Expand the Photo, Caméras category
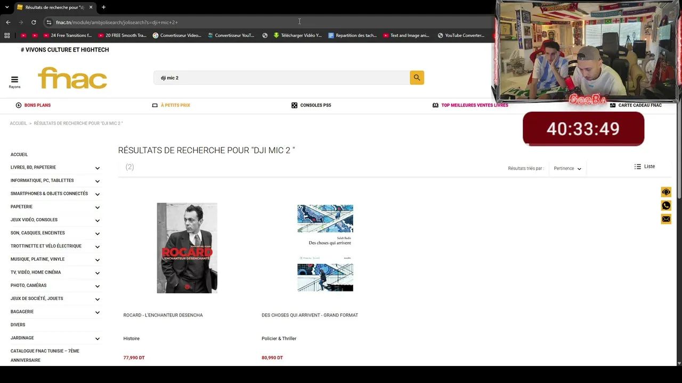Image resolution: width=682 pixels, height=383 pixels. [98, 286]
